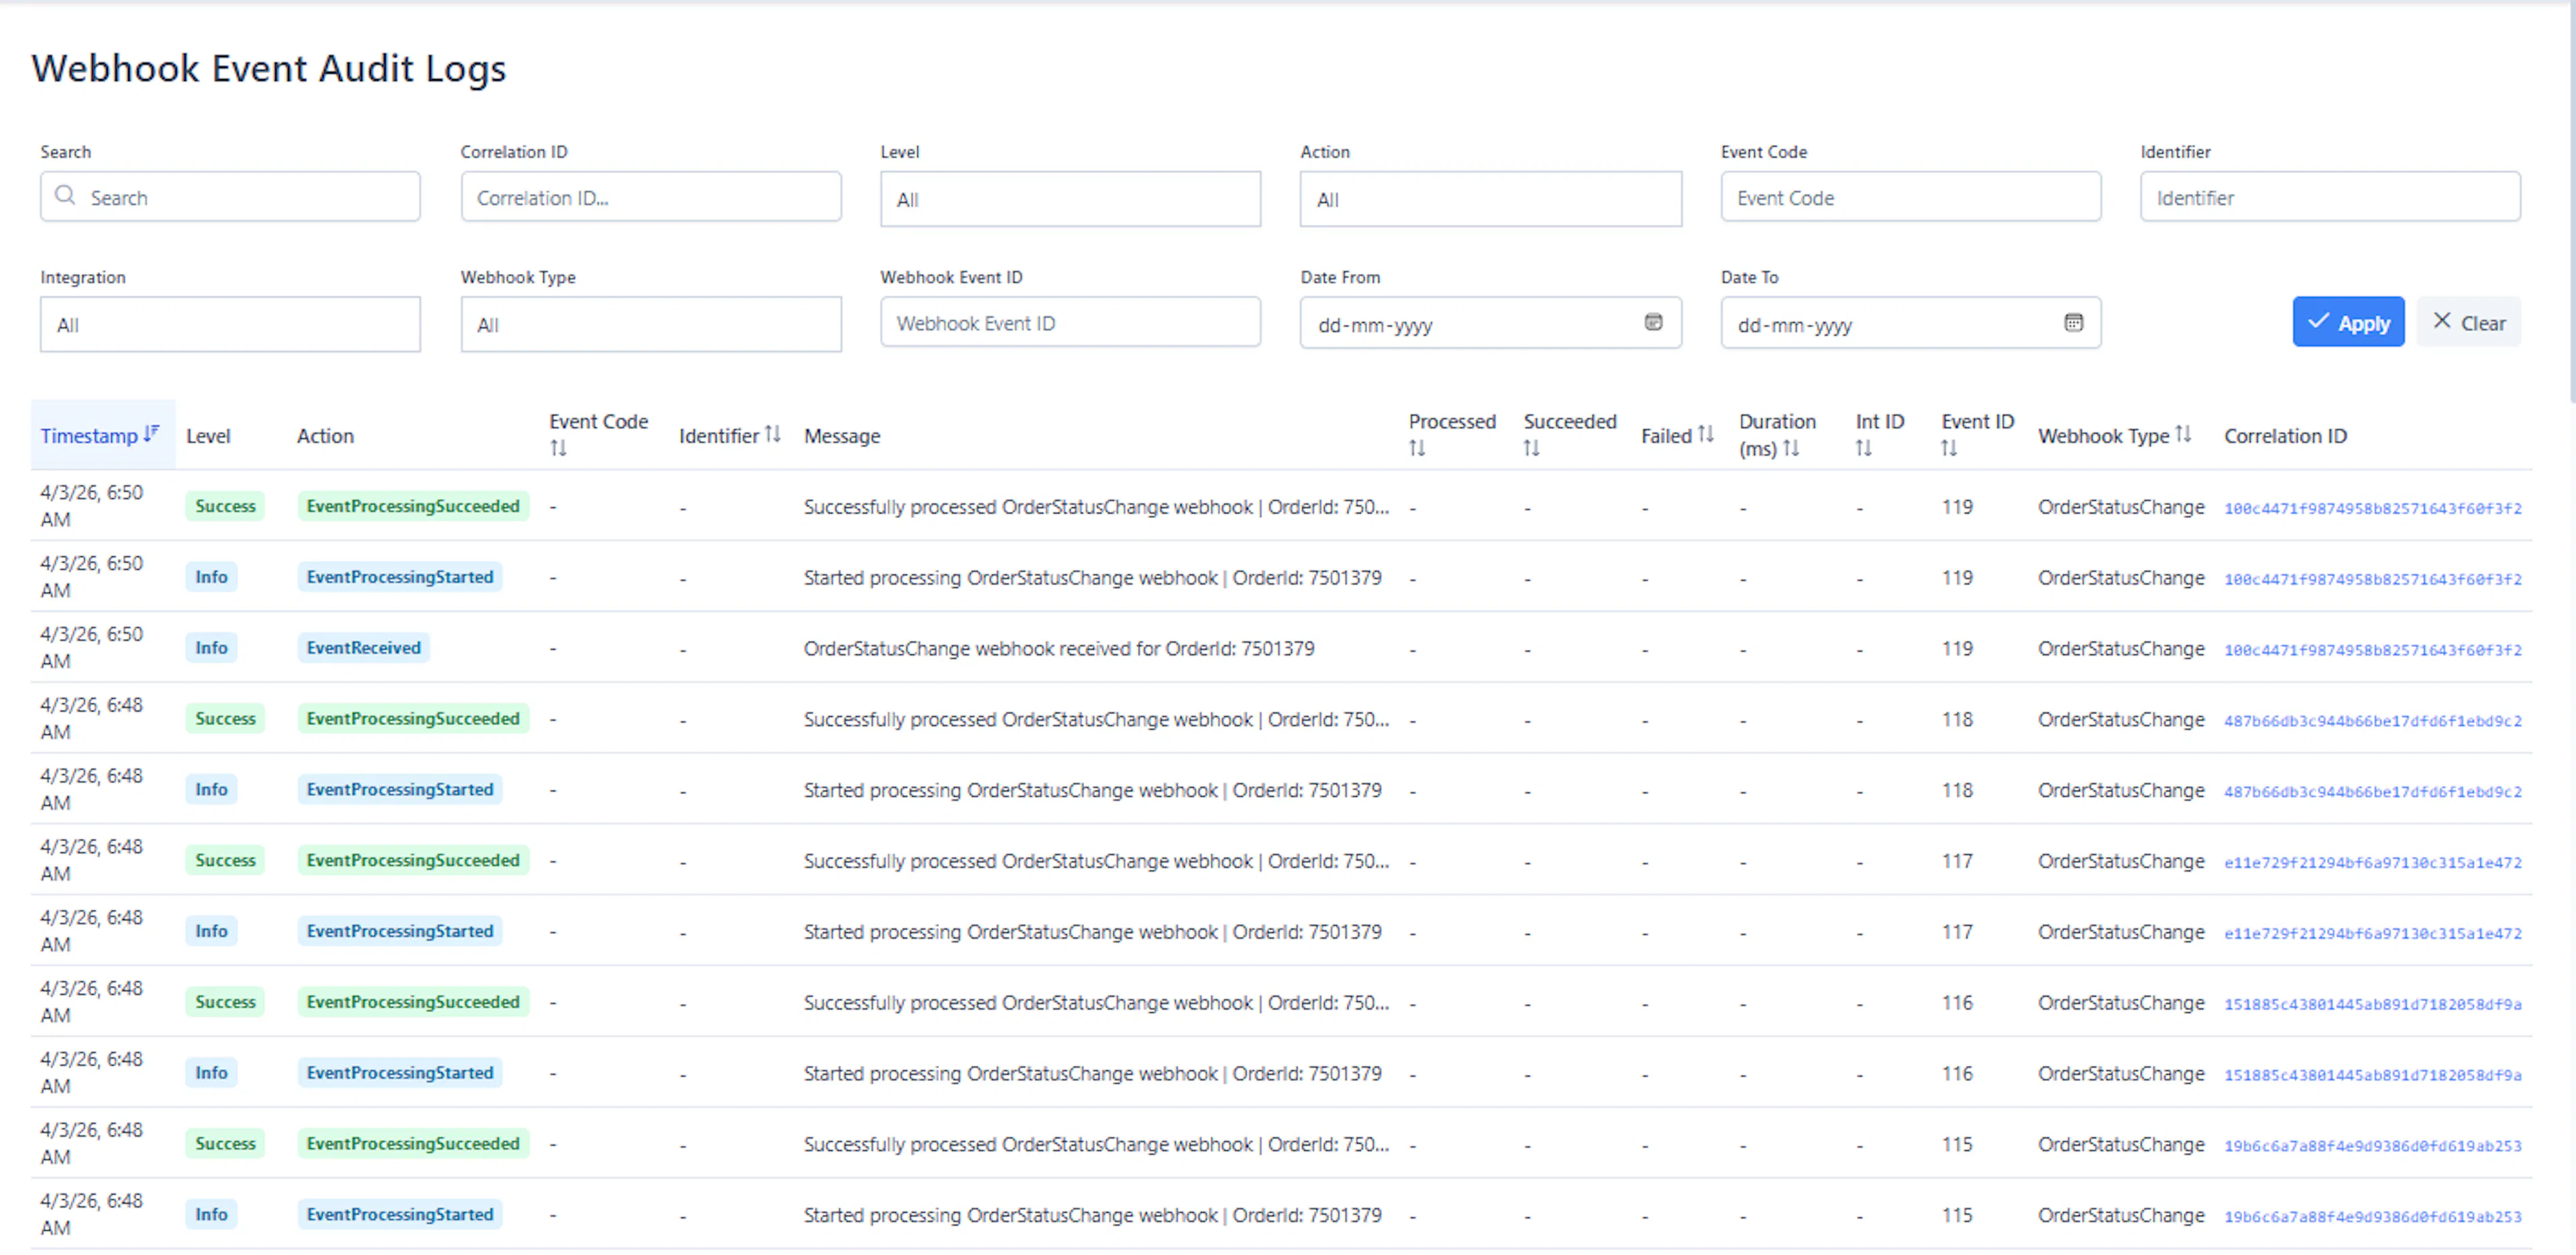Open the Action filter dropdown
Screen dimensions: 2576x1255
(x=1490, y=199)
